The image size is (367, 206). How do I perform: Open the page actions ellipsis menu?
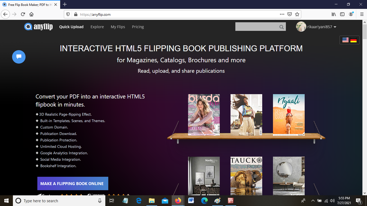[282, 14]
